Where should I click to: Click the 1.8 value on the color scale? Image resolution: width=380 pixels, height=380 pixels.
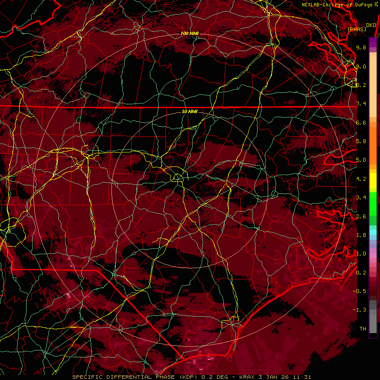point(361,235)
